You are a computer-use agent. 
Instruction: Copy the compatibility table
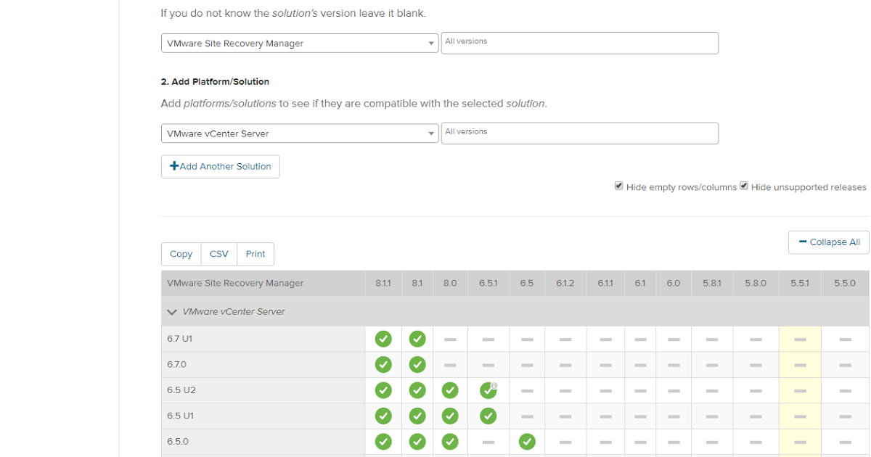pyautogui.click(x=181, y=254)
